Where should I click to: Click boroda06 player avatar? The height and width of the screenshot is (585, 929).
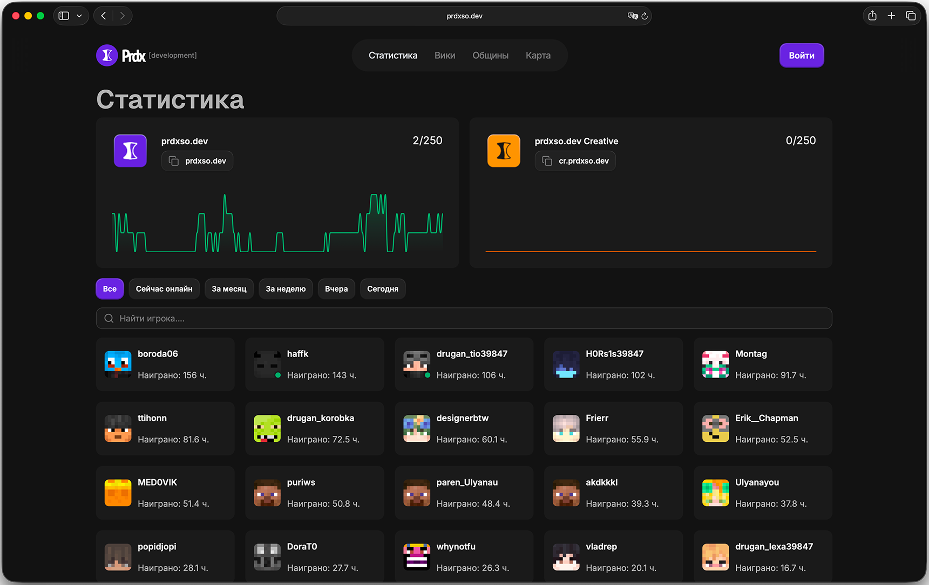pyautogui.click(x=118, y=364)
